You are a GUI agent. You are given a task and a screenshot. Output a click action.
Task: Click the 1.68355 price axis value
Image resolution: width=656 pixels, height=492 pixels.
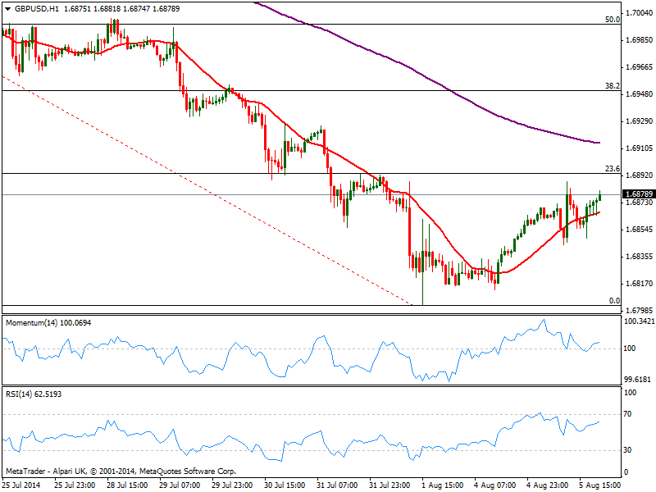[639, 257]
